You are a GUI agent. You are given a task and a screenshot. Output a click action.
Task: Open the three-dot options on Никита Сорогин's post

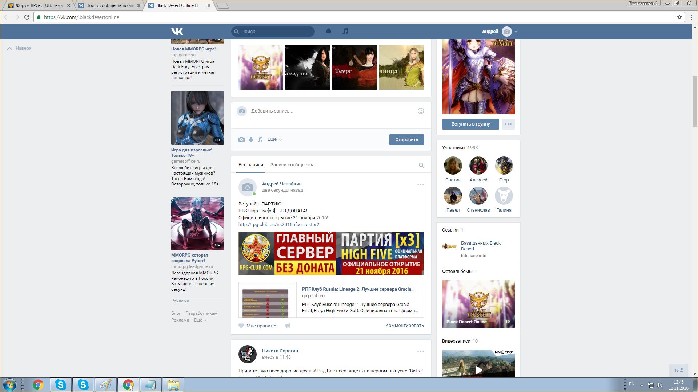coord(420,351)
